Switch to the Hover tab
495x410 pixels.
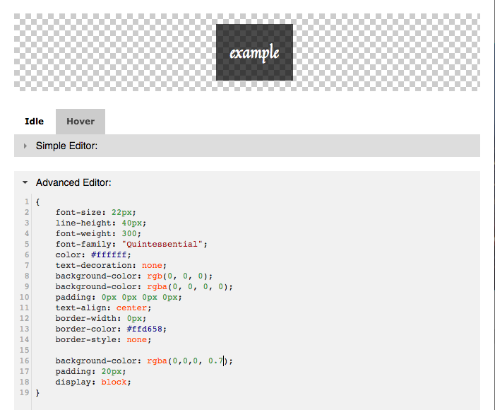coord(80,122)
